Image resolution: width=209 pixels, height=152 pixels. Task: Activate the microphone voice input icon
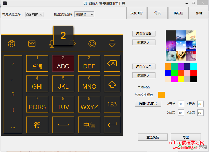pos(52,44)
